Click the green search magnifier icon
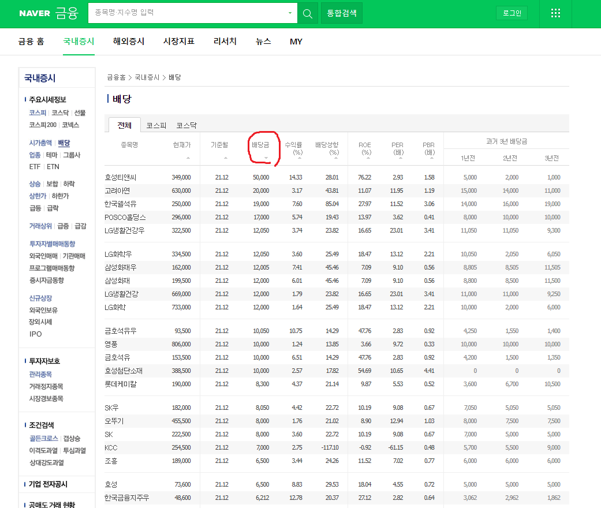This screenshot has height=508, width=601. coord(307,13)
